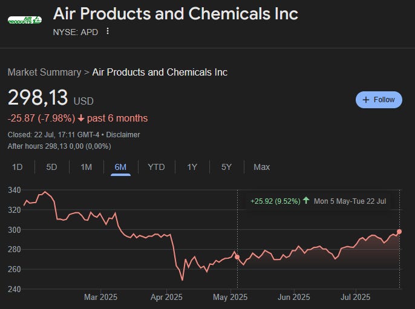This screenshot has height=309, width=415.
Task: Click the chart tooltip showing +25.92 (9.52%)
Action: tap(318, 201)
